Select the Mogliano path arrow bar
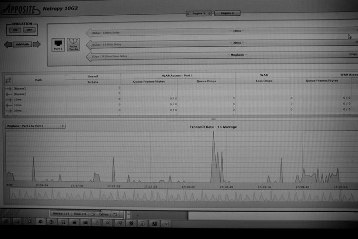The height and width of the screenshot is (239, 358). [222, 55]
